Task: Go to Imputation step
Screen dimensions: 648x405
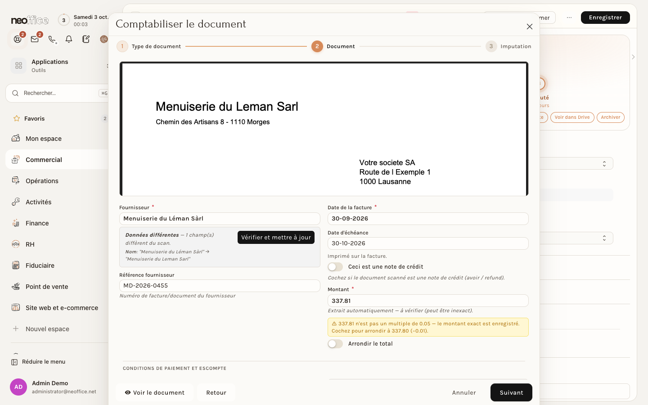Action: pyautogui.click(x=508, y=46)
